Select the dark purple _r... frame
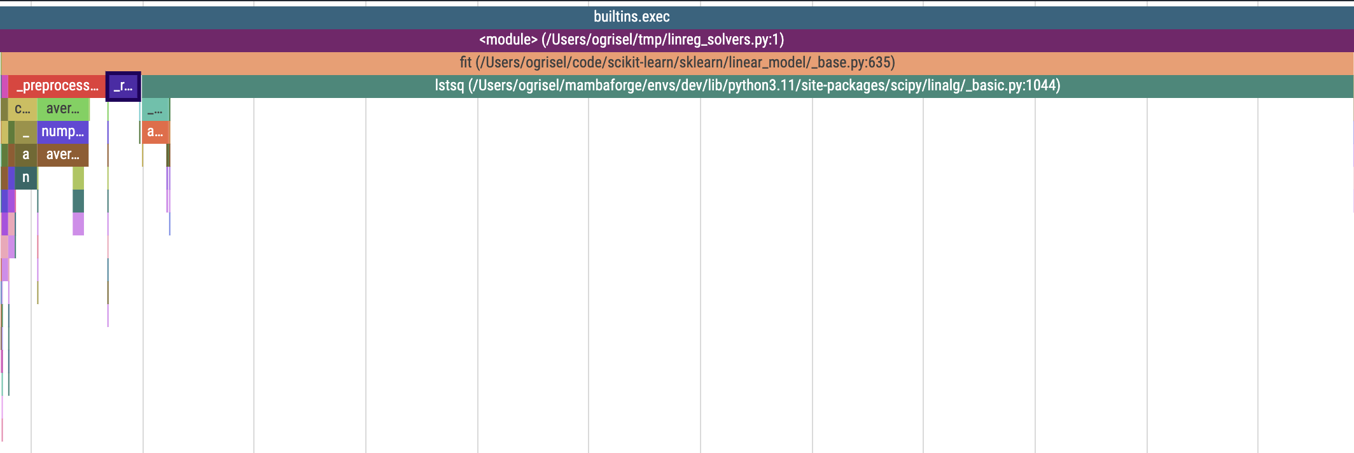Image resolution: width=1354 pixels, height=453 pixels. (x=123, y=86)
